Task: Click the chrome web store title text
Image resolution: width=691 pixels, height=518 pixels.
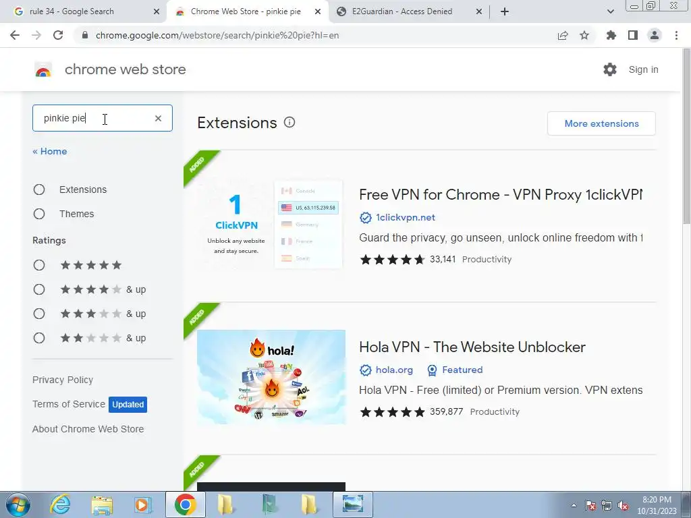Action: pyautogui.click(x=125, y=69)
